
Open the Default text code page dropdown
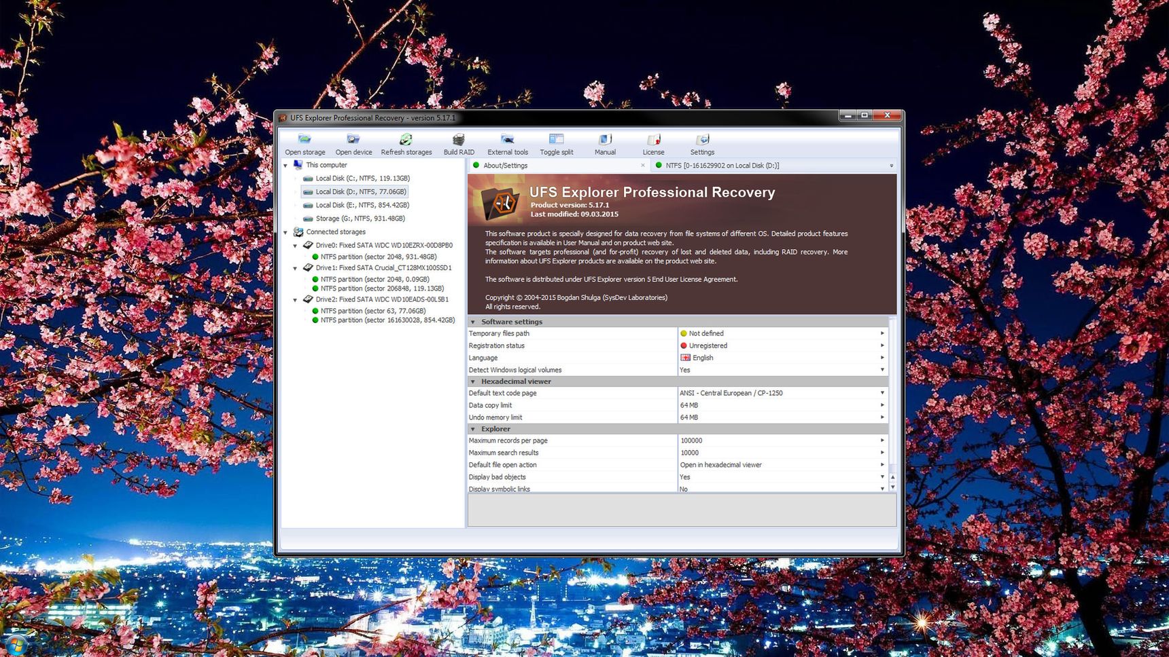point(882,393)
